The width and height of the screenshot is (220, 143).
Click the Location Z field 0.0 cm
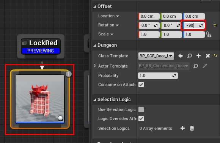pos(193,16)
